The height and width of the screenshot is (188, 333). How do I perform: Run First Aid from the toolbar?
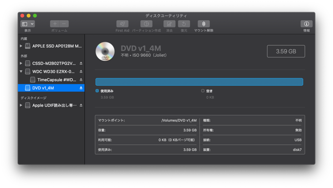(122, 24)
